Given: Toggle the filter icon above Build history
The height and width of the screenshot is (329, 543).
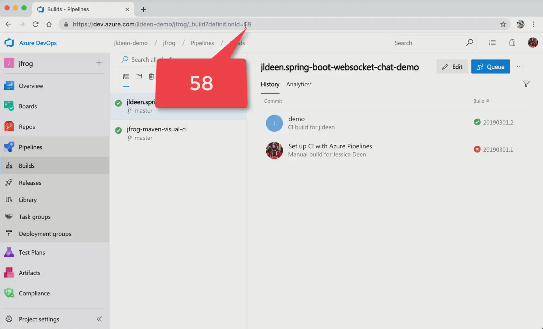Looking at the screenshot, I should click(x=526, y=84).
